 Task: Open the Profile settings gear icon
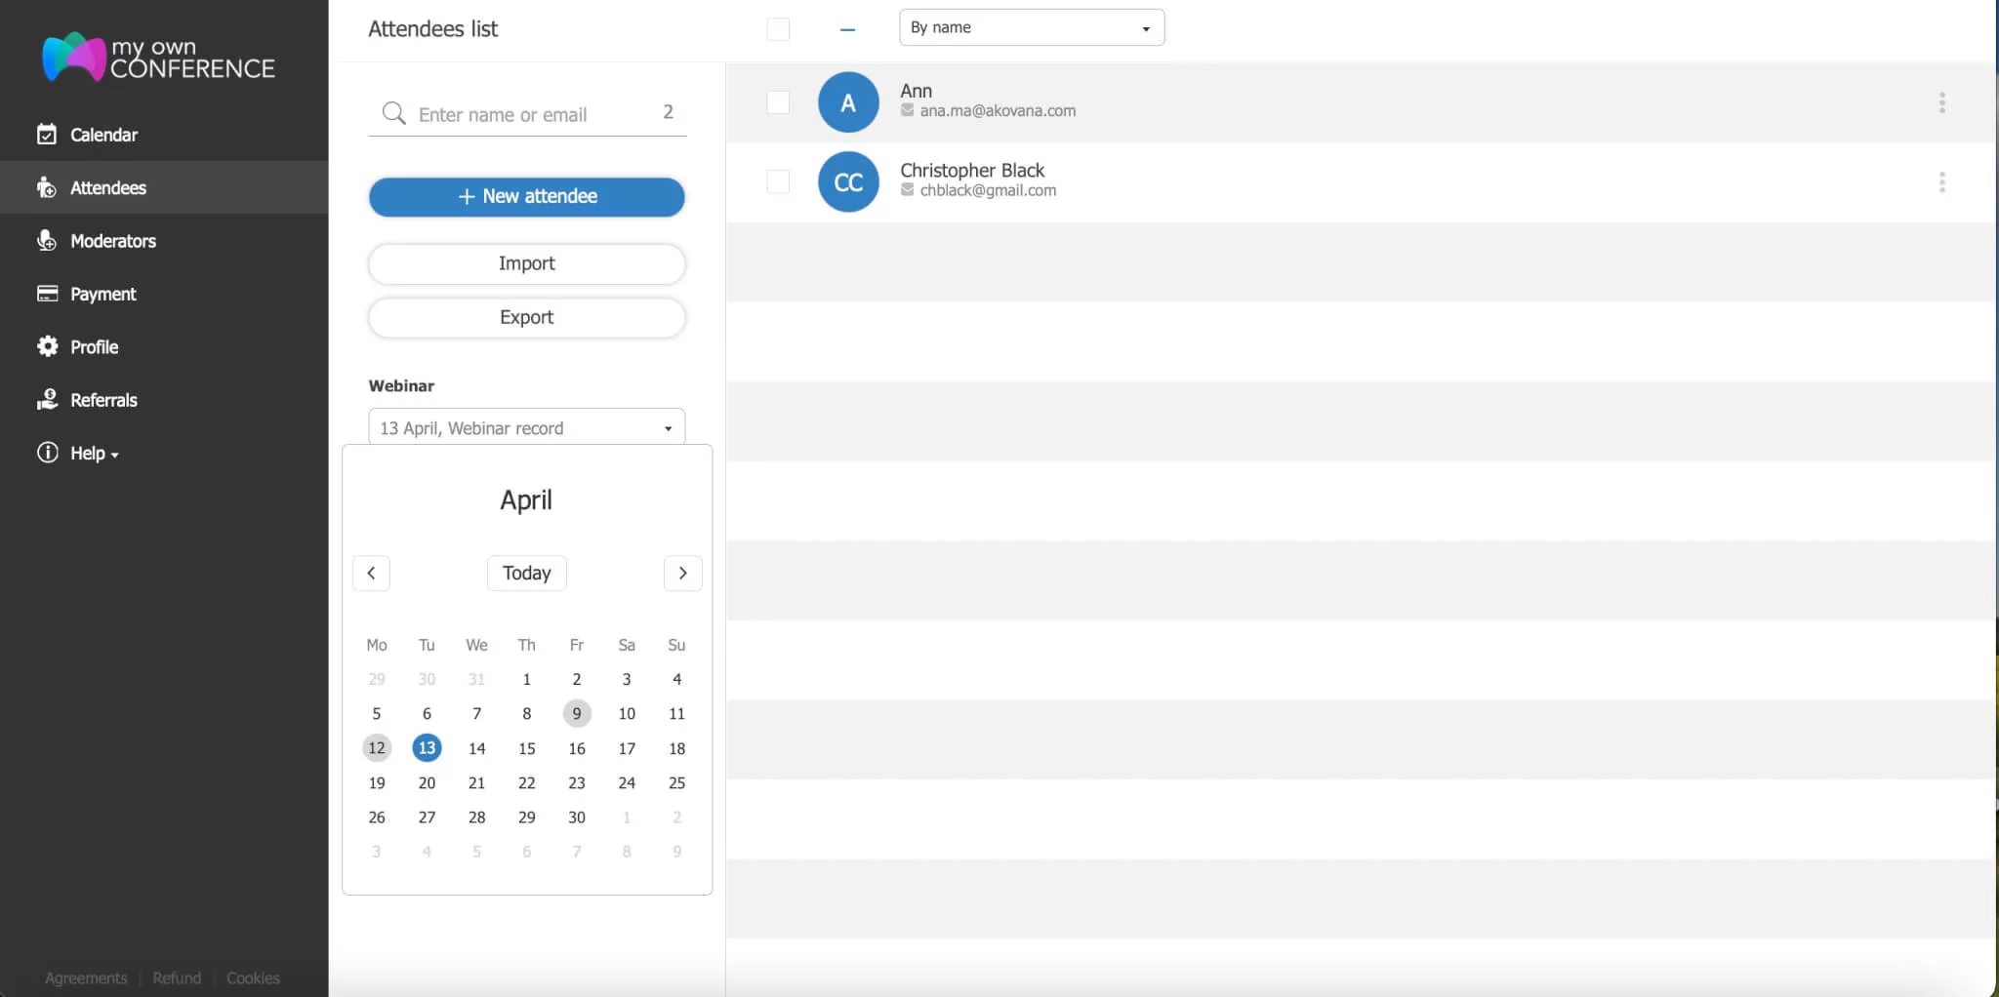pos(46,345)
